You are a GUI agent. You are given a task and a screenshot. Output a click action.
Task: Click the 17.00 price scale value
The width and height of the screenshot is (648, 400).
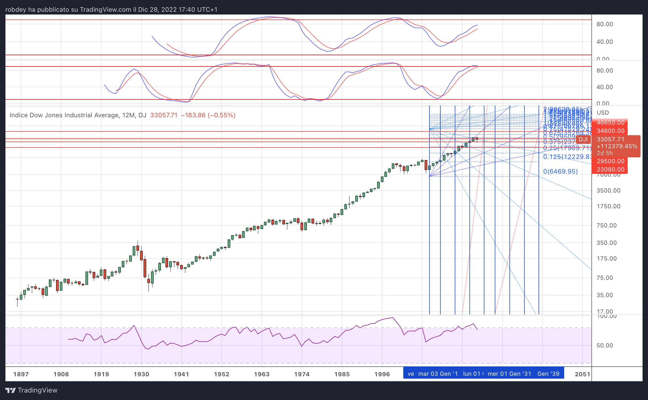605,311
